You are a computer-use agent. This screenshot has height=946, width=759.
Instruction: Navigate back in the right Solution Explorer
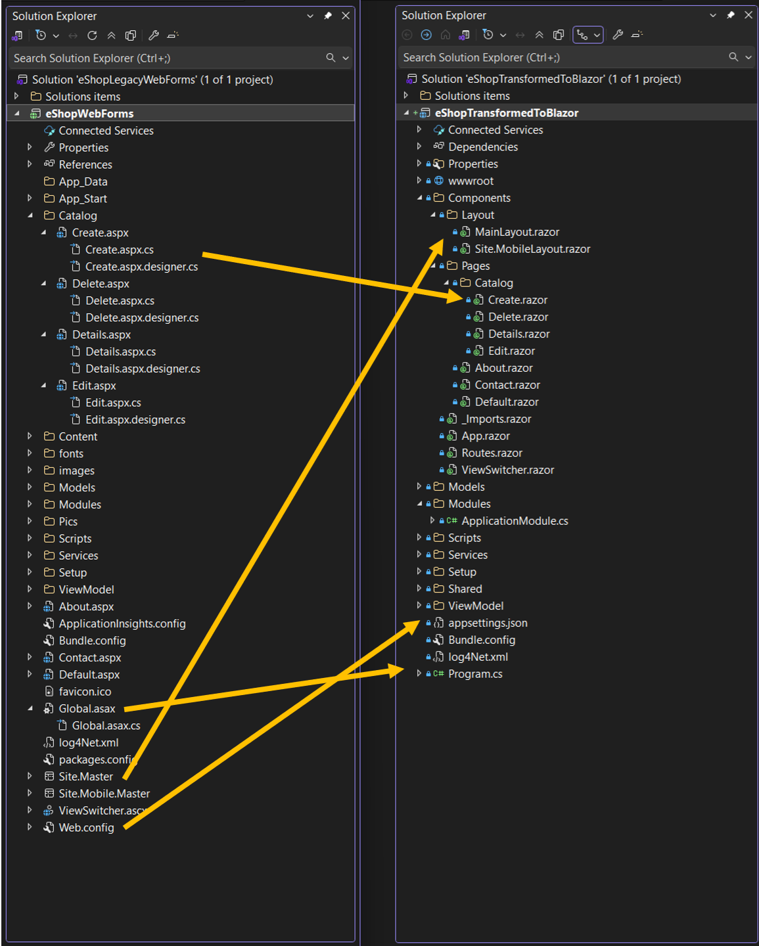[x=407, y=34]
